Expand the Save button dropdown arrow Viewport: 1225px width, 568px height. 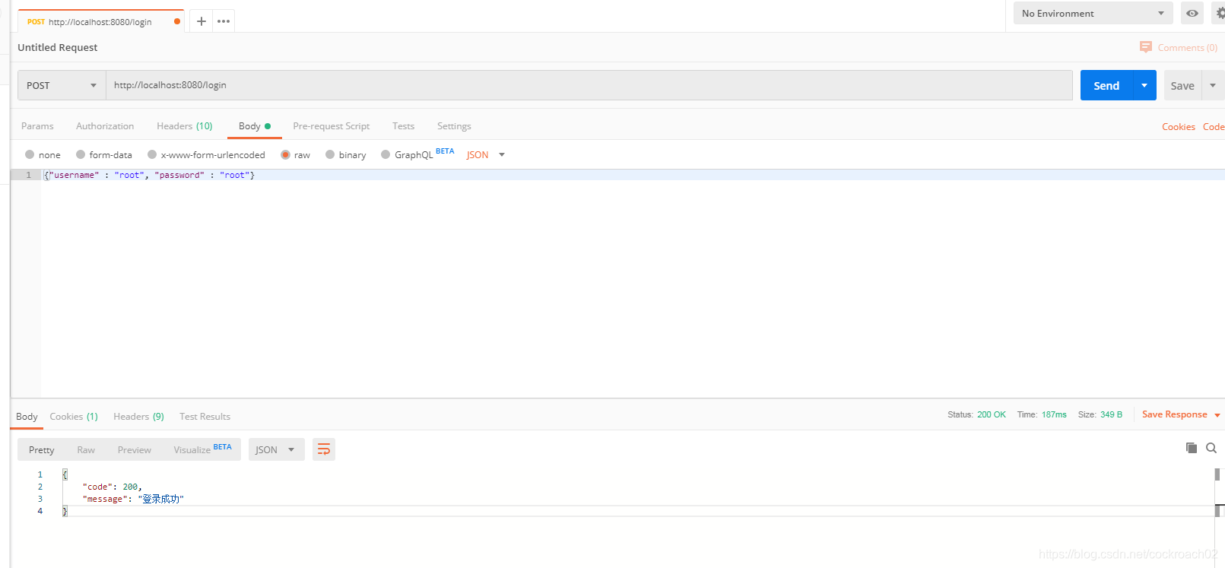click(x=1213, y=85)
